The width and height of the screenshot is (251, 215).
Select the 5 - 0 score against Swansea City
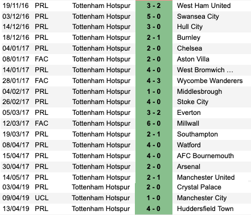[x=154, y=16]
